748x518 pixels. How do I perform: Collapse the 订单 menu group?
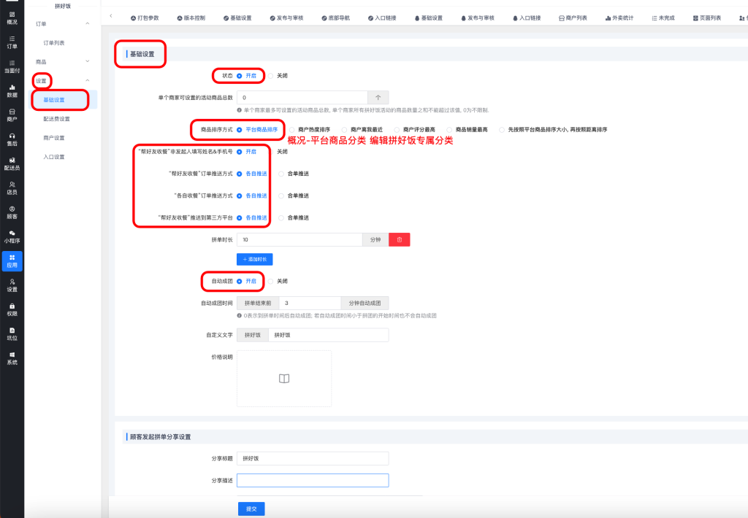click(88, 24)
